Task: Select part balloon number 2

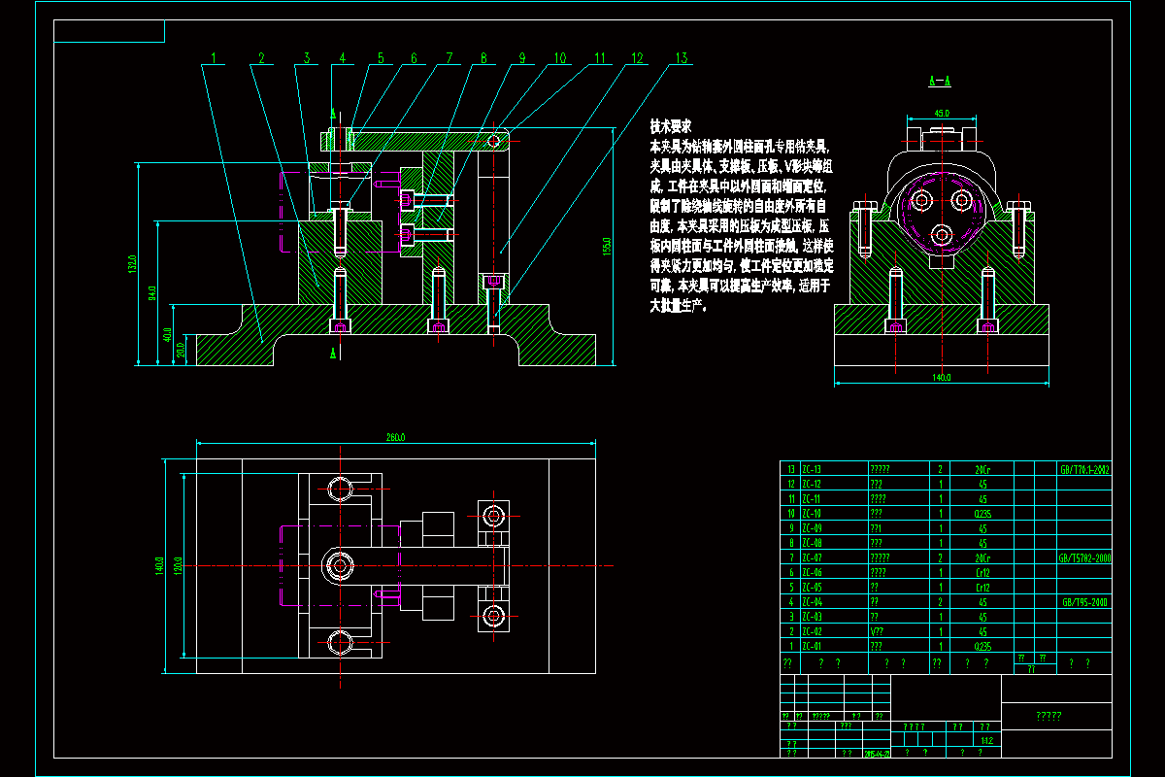Action: click(x=260, y=57)
